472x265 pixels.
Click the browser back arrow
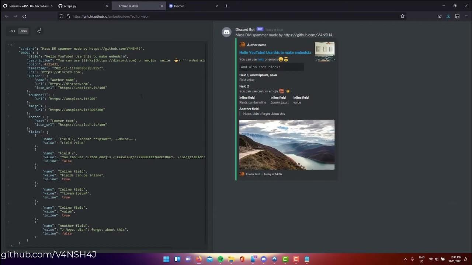7,16
